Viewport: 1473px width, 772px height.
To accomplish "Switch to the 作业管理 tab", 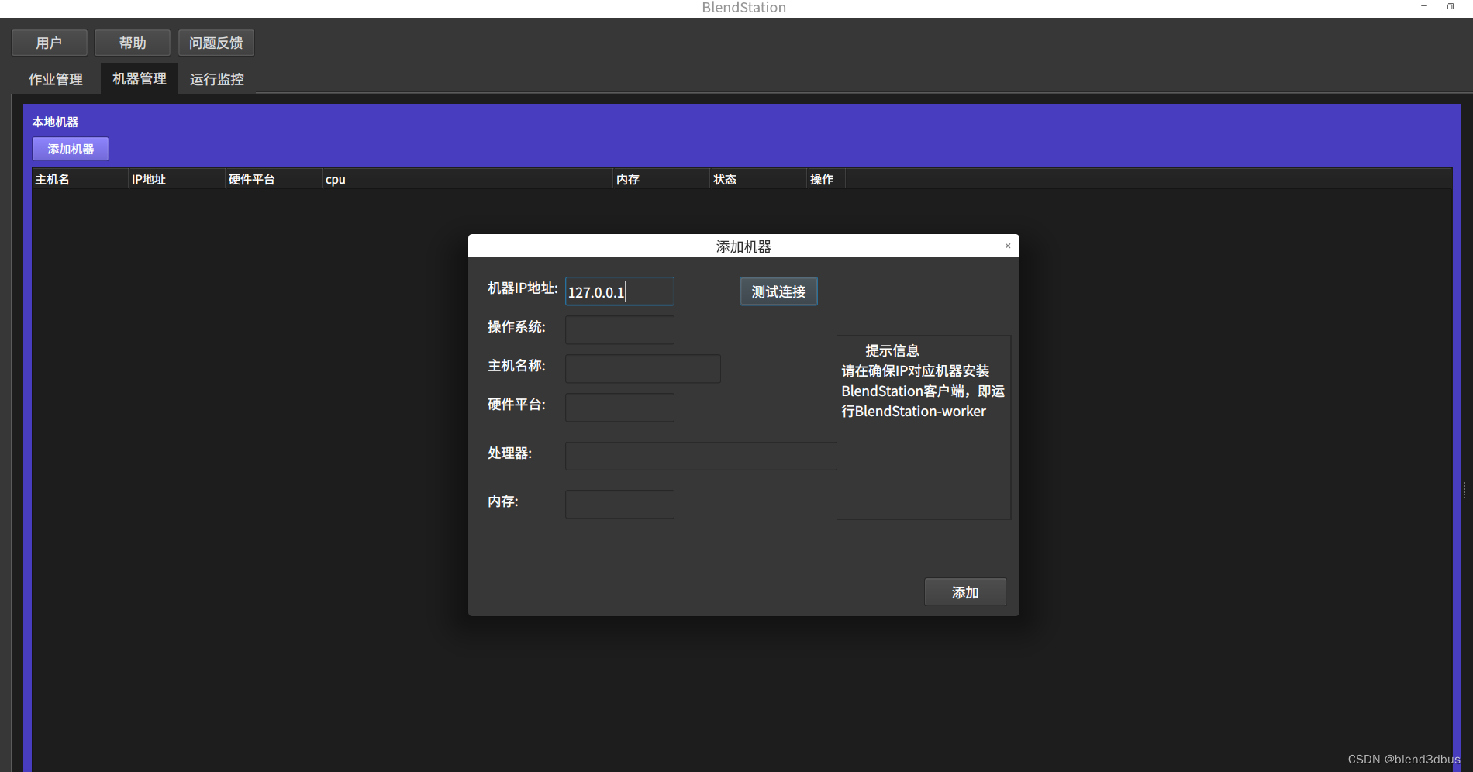I will [56, 79].
